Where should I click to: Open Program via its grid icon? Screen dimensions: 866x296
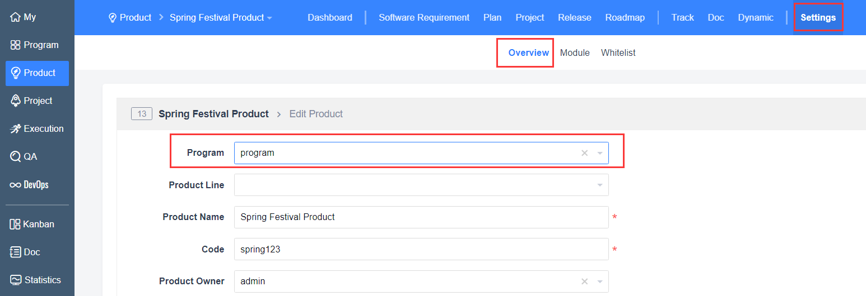[x=15, y=45]
